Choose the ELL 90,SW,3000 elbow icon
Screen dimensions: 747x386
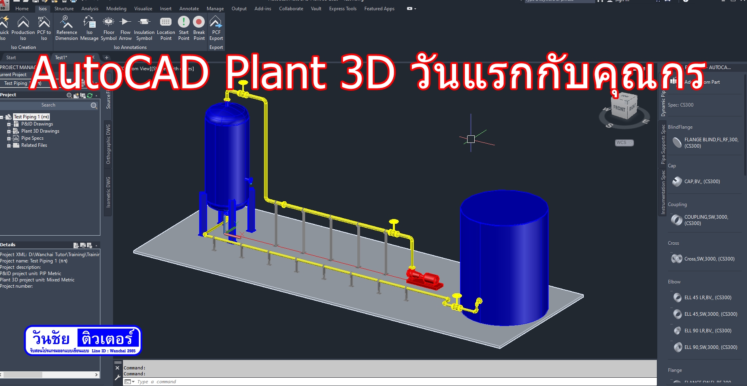pos(677,347)
